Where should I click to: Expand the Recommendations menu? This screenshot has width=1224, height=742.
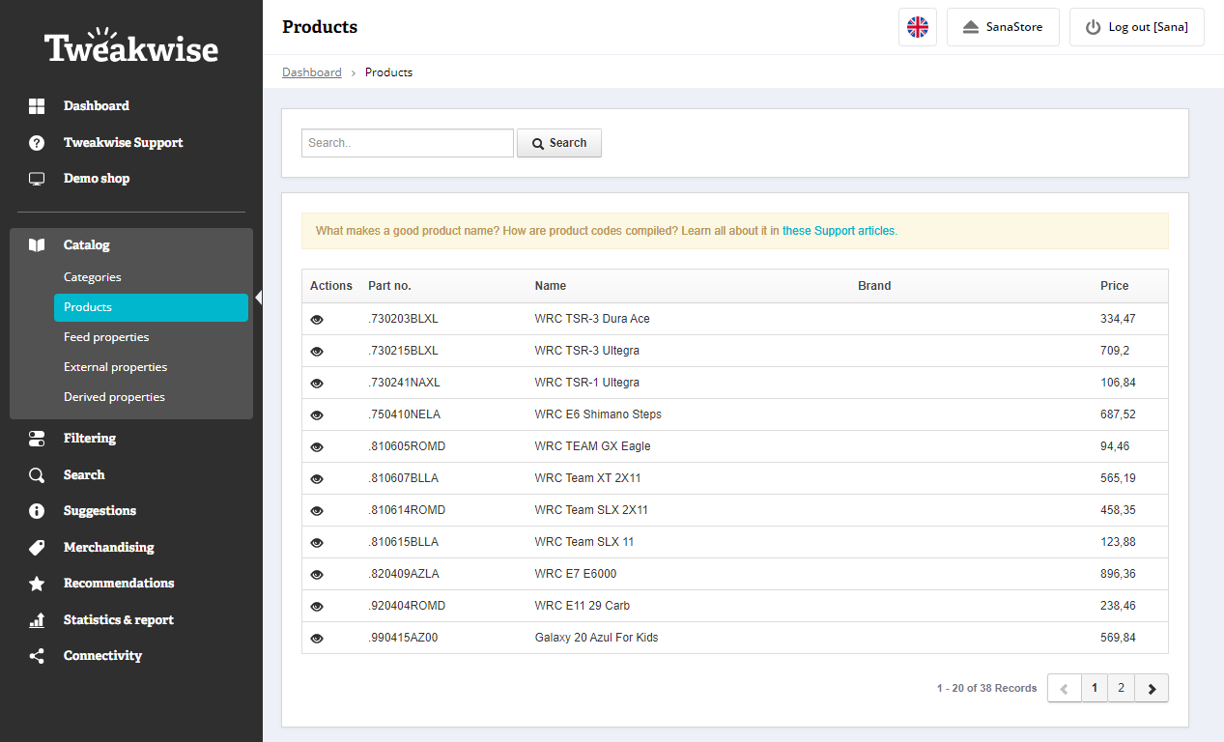coord(119,584)
